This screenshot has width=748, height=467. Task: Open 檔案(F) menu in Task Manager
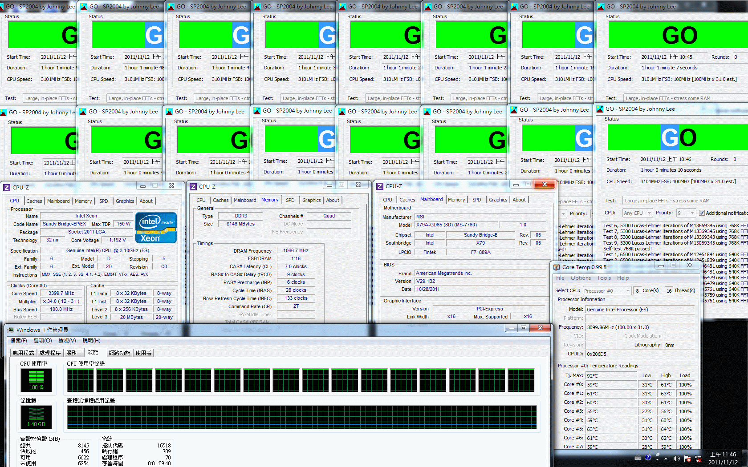point(19,341)
